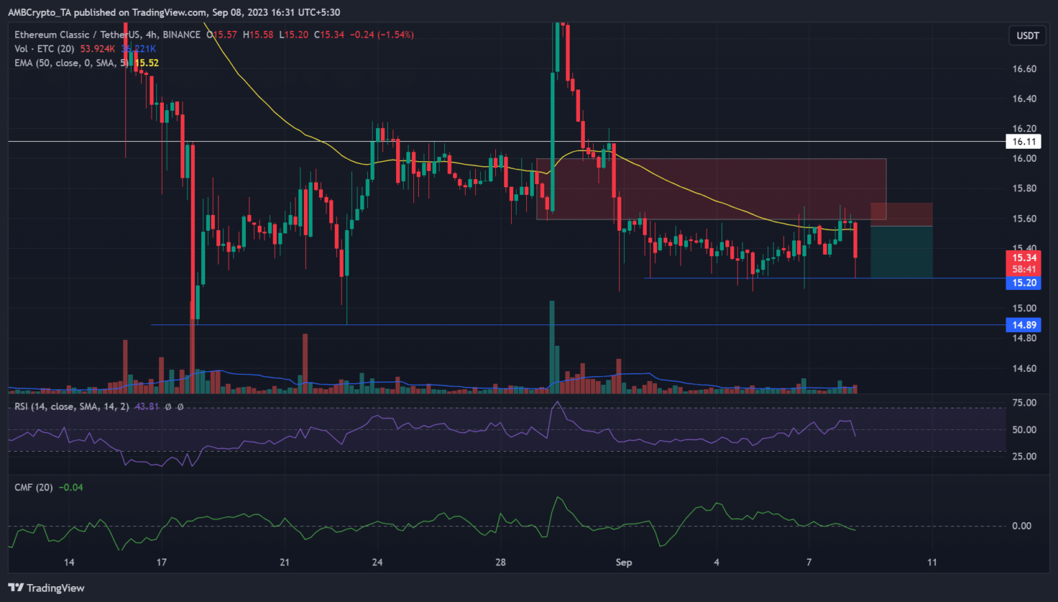Select the green take-profit zone of short position

[901, 252]
